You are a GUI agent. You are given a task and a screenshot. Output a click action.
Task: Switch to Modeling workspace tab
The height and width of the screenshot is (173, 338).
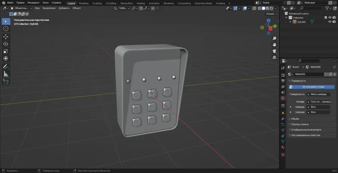[84, 3]
